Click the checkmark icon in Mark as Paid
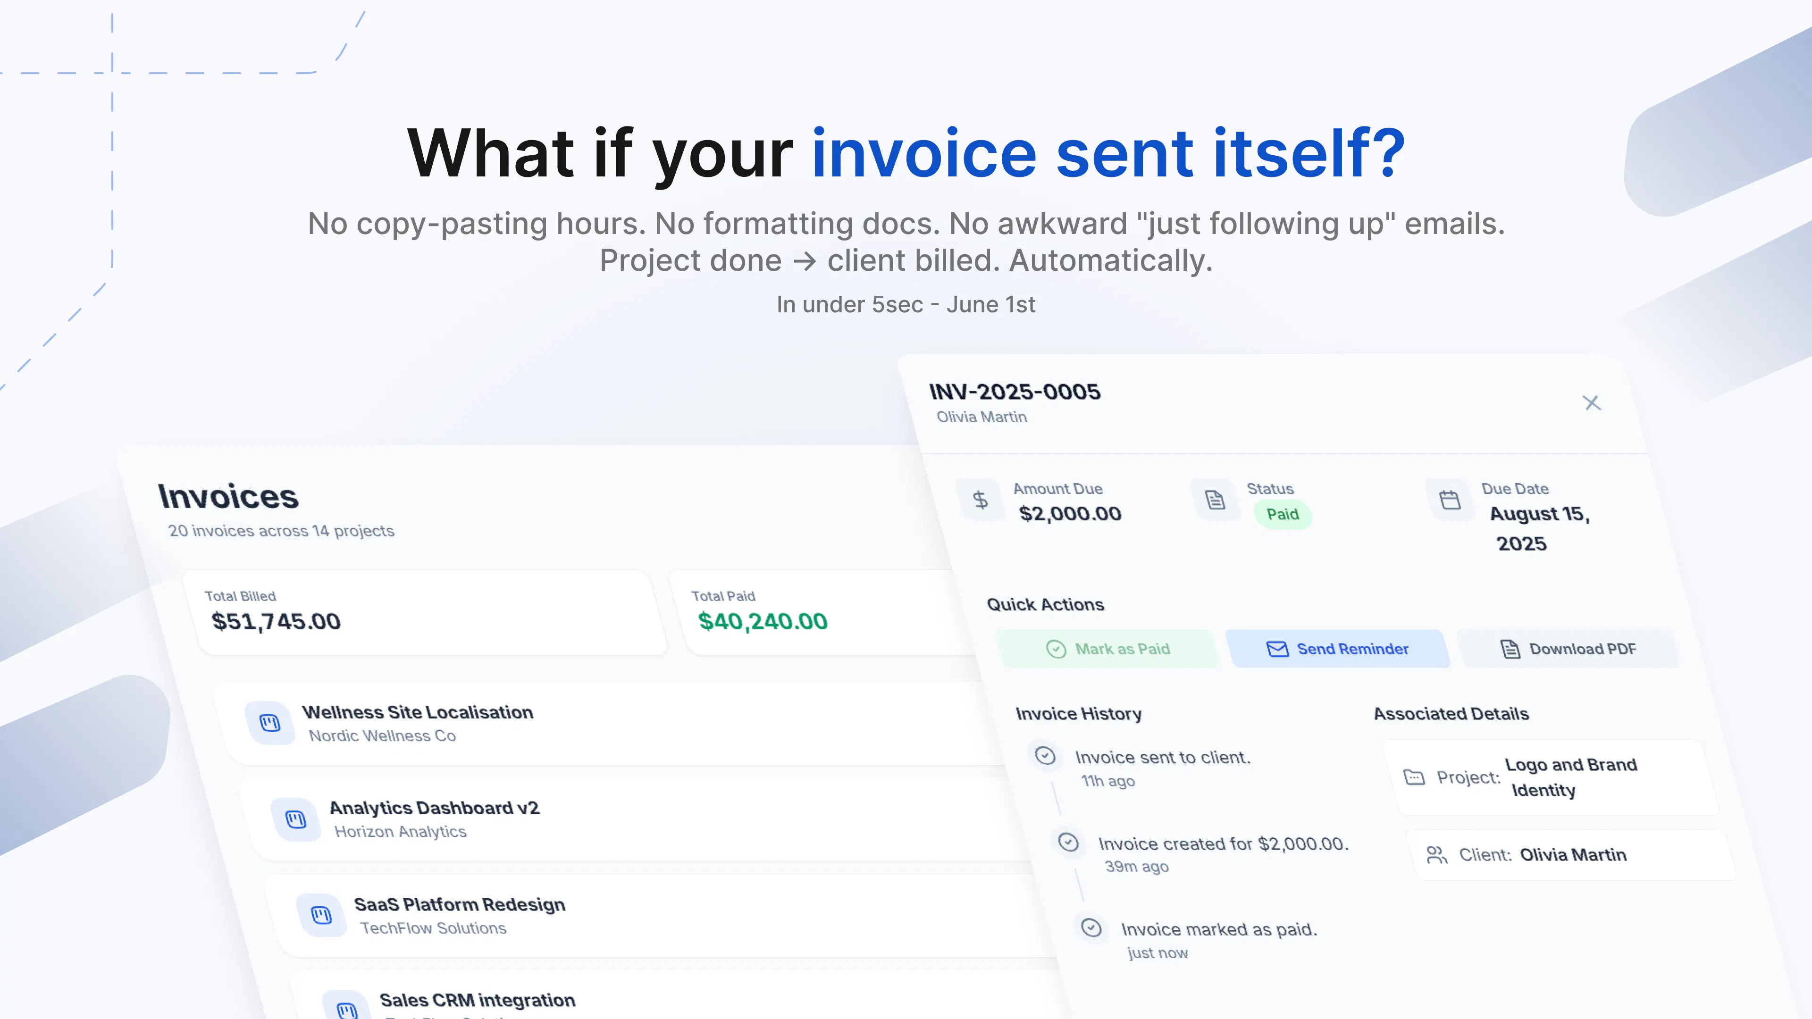The image size is (1812, 1019). (1056, 648)
